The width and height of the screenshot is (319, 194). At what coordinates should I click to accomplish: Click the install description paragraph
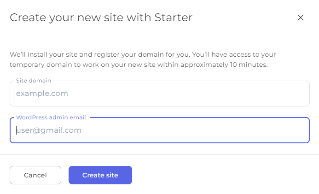(x=143, y=59)
